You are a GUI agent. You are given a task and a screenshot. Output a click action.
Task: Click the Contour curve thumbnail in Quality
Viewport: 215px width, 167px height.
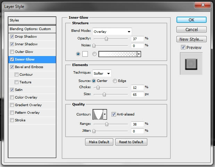click(98, 114)
